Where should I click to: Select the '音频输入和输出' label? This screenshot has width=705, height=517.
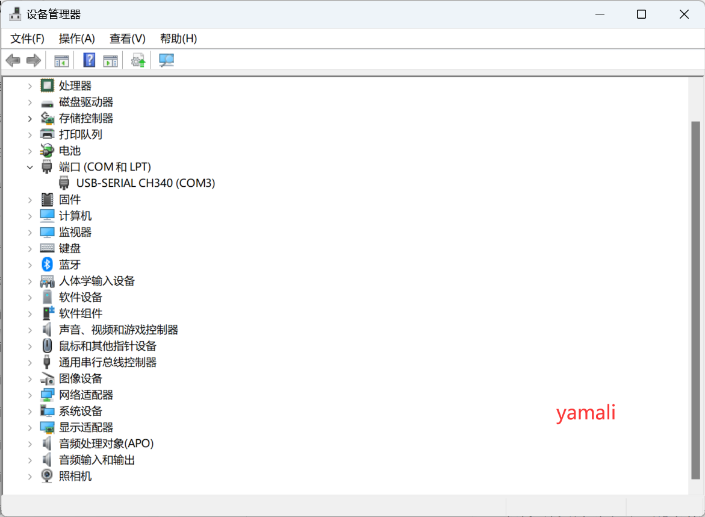[x=97, y=460]
